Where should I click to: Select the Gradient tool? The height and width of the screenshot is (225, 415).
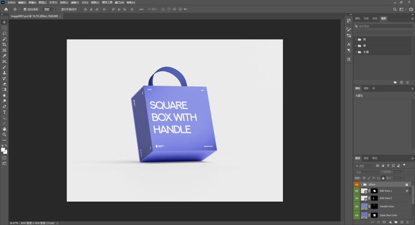(x=4, y=90)
